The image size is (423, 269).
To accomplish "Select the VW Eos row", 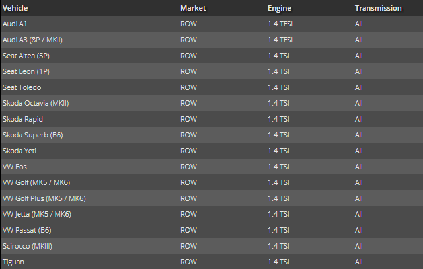I will [x=15, y=167].
